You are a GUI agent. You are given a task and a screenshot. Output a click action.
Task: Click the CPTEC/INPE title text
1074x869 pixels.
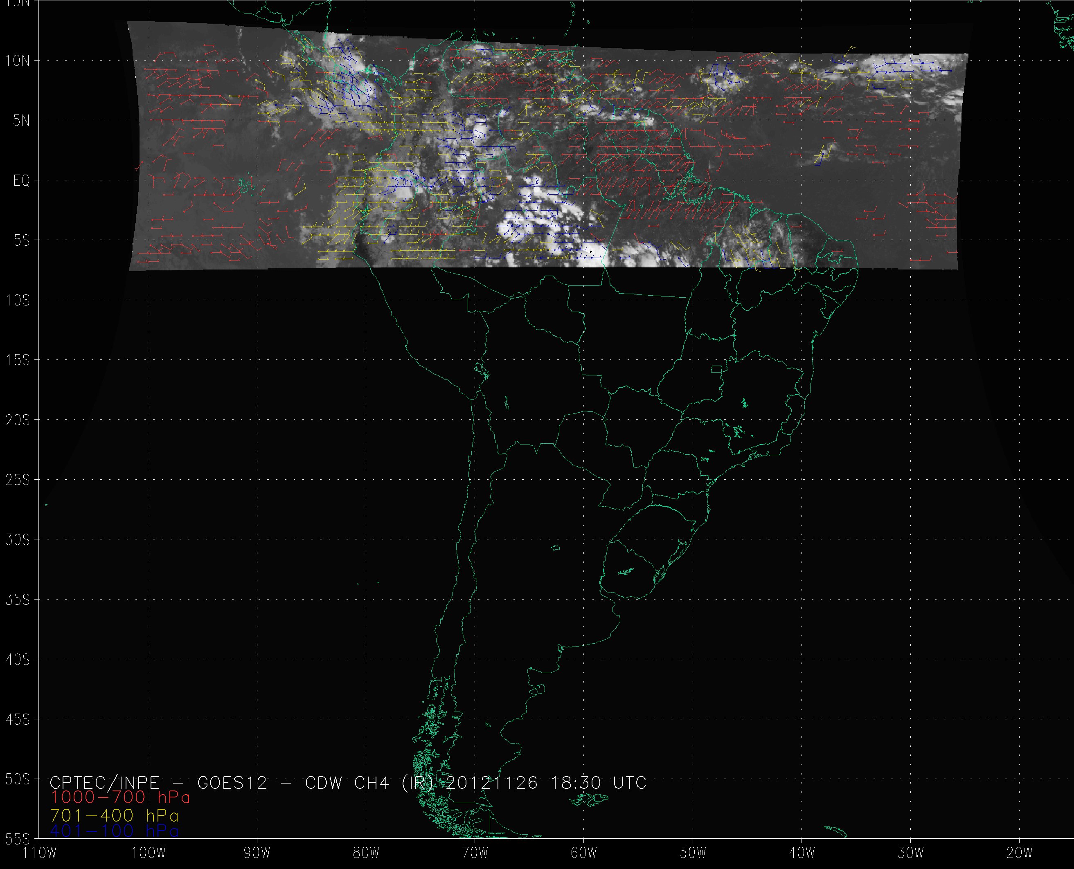point(104,782)
